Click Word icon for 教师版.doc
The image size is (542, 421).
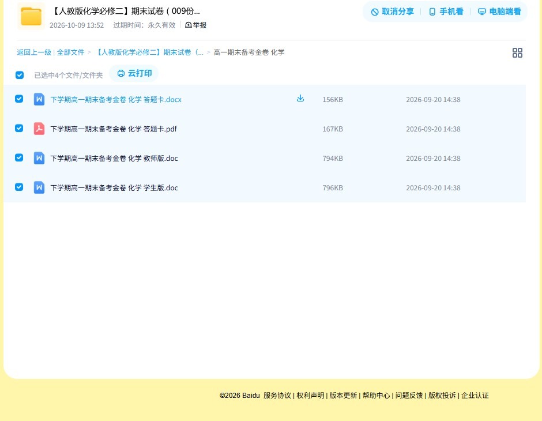coord(39,158)
